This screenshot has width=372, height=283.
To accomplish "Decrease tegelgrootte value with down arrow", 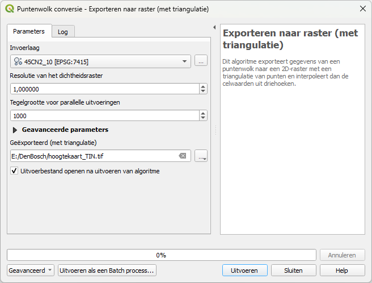I will tap(203, 118).
